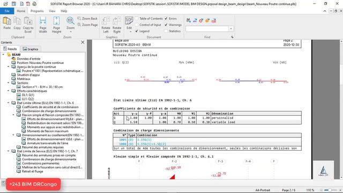This screenshot has height=193, width=343.
Task: Select DL1: G(1) tree item
Action: (x=28, y=95)
